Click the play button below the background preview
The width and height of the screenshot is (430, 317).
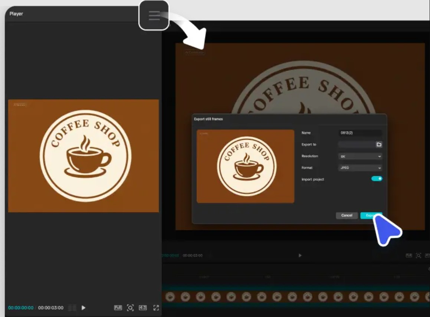pos(300,256)
